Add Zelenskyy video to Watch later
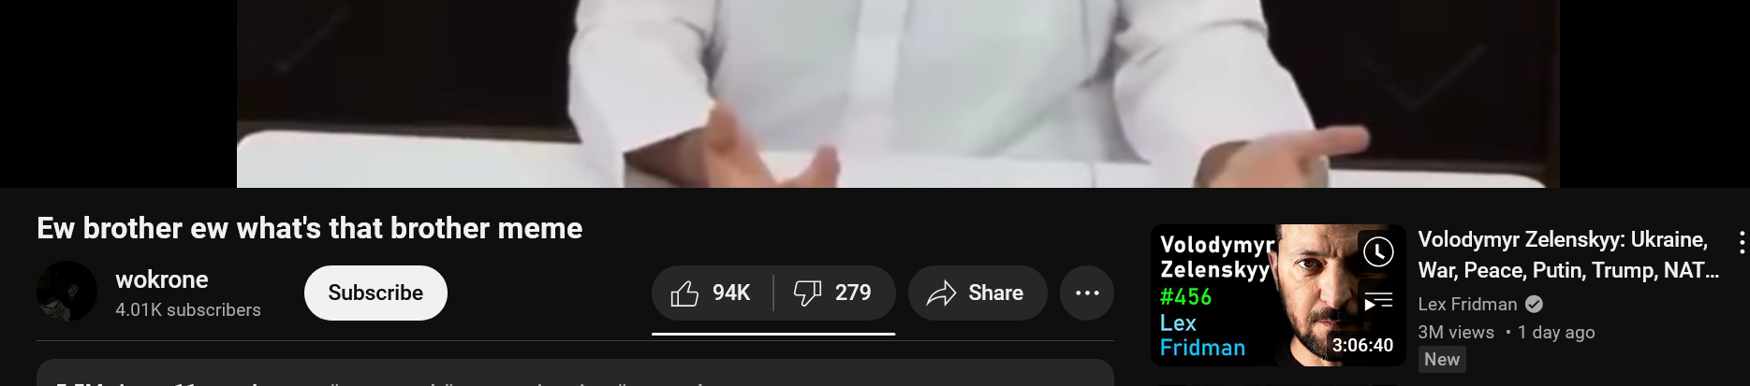Screen dimensions: 1750x386 (1378, 251)
